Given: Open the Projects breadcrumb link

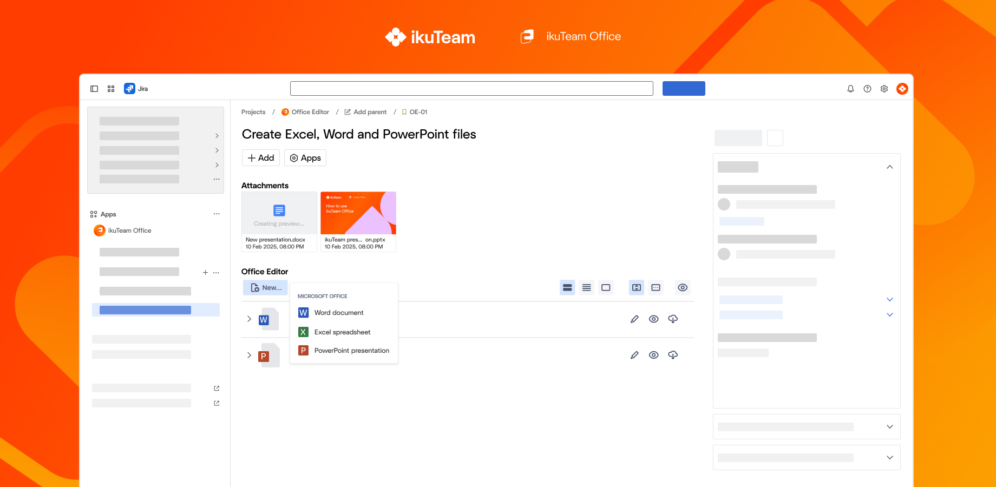Looking at the screenshot, I should (253, 111).
